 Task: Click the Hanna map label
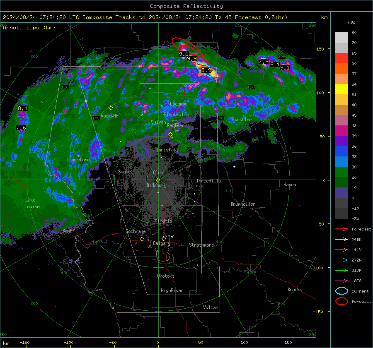(x=290, y=185)
